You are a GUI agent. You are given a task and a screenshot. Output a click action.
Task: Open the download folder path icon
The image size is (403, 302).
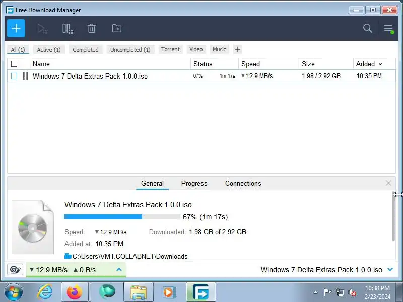tap(68, 256)
